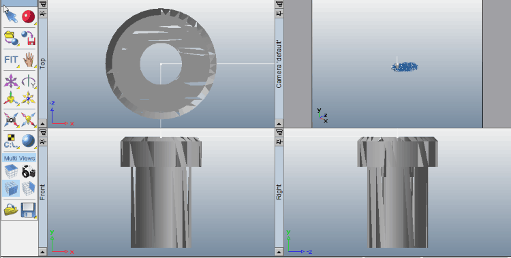Click the light bulb with arrows icon

(x=29, y=120)
